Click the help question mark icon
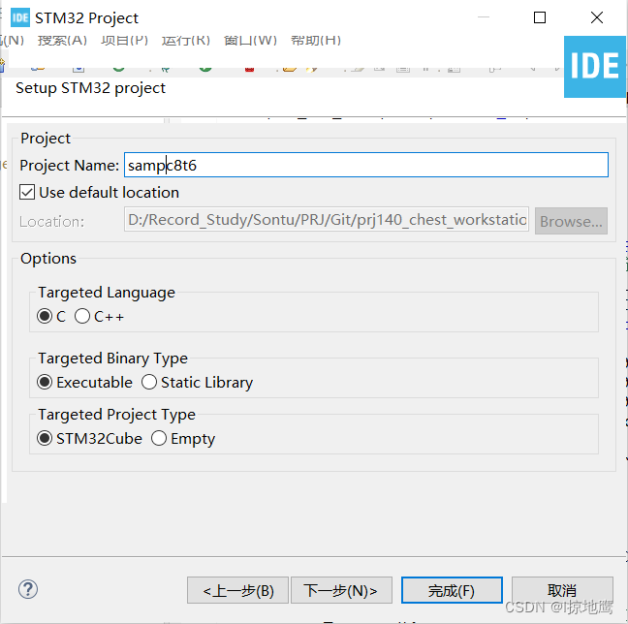Viewport: 628px width, 624px height. tap(28, 589)
